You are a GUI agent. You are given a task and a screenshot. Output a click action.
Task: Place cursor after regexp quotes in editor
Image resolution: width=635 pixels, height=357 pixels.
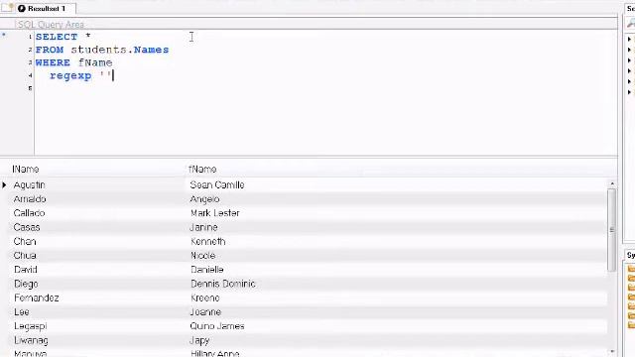[113, 75]
